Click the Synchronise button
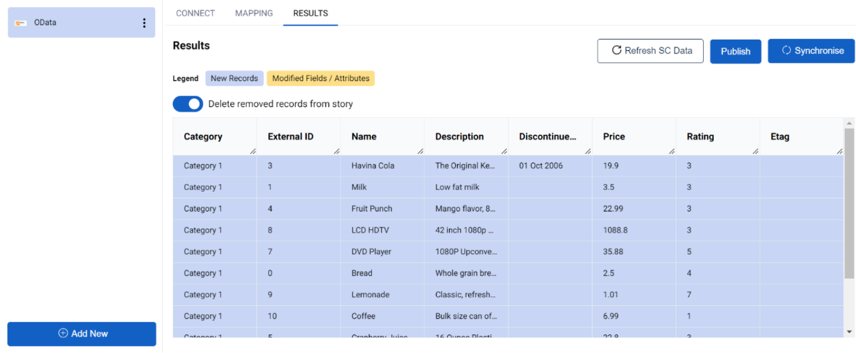 [x=811, y=51]
